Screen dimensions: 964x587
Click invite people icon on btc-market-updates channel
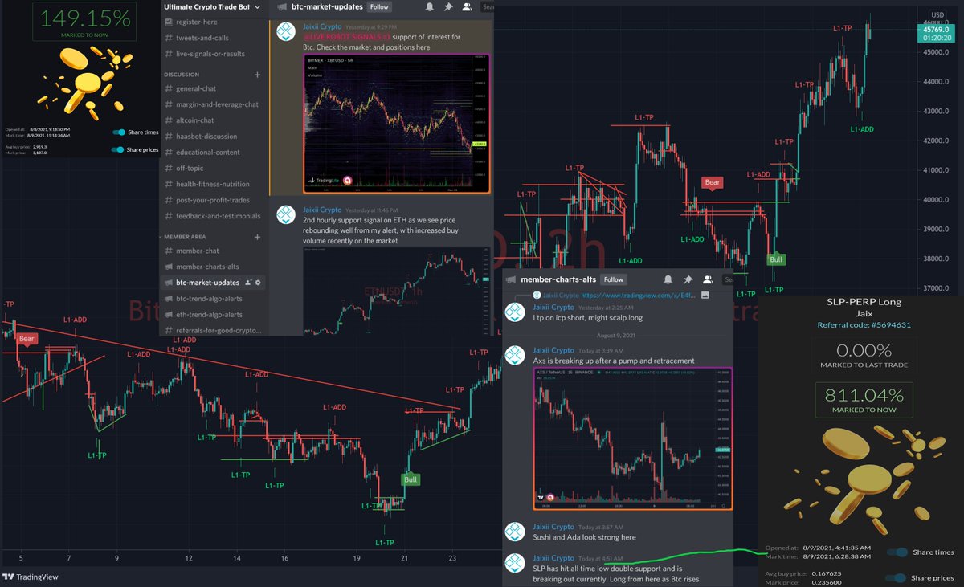tap(248, 283)
